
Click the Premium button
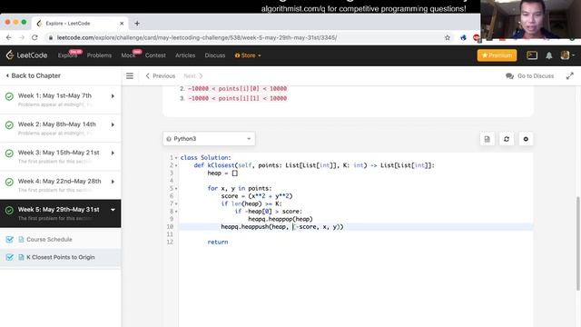click(x=497, y=55)
